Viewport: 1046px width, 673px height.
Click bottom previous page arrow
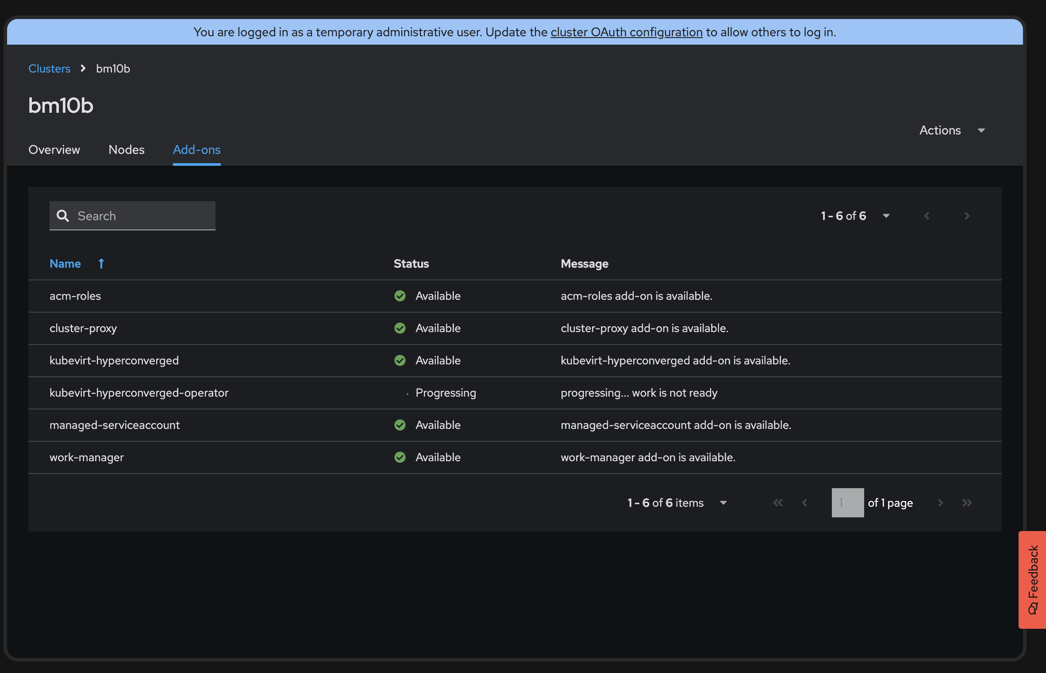pyautogui.click(x=805, y=503)
